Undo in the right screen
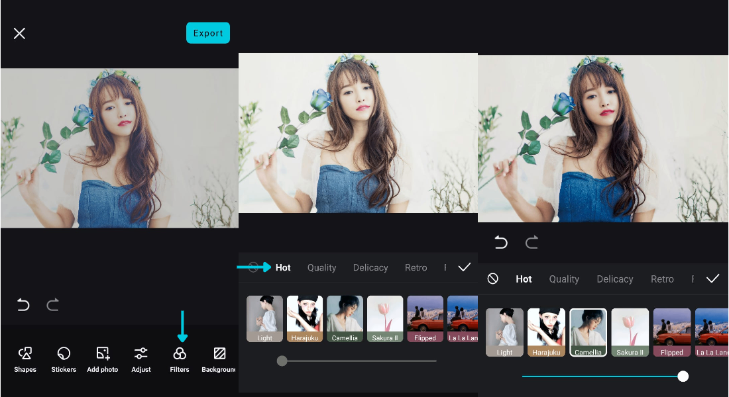Viewport: 729px width, 397px height. click(501, 242)
